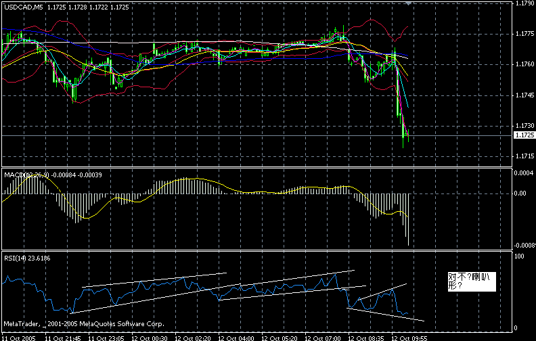Click the 12 Oct 00:30 time label
This screenshot has height=341, width=536.
click(150, 338)
